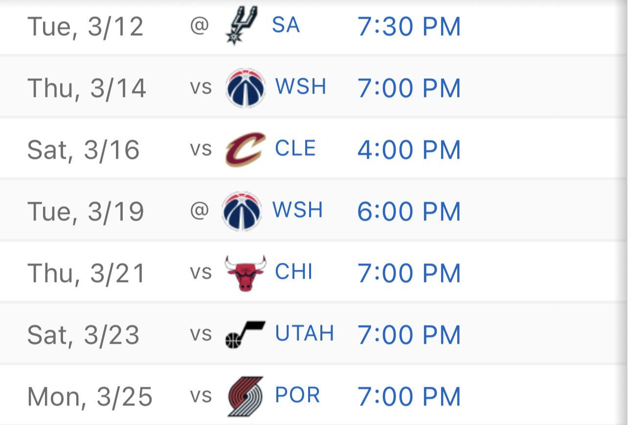Select the 7:30 PM game time link

click(409, 26)
